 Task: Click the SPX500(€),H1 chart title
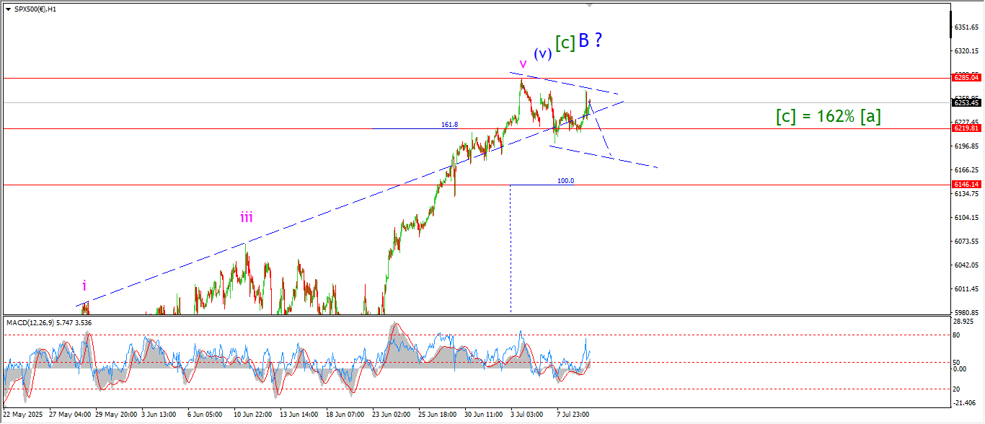36,9
